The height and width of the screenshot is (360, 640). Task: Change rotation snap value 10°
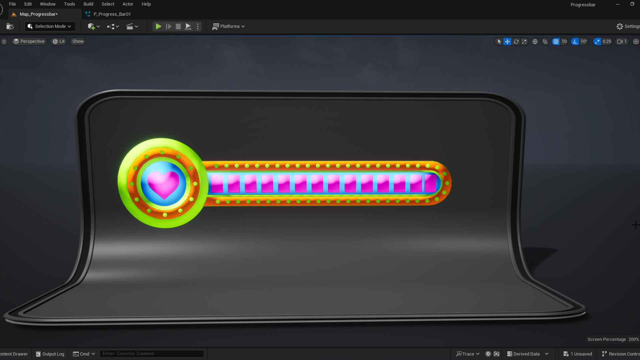[x=584, y=42]
